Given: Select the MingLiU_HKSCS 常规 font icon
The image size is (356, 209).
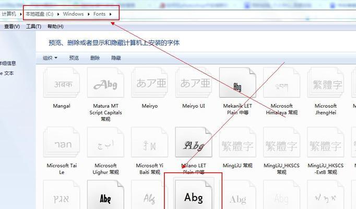Looking at the screenshot, I should coord(281,143).
